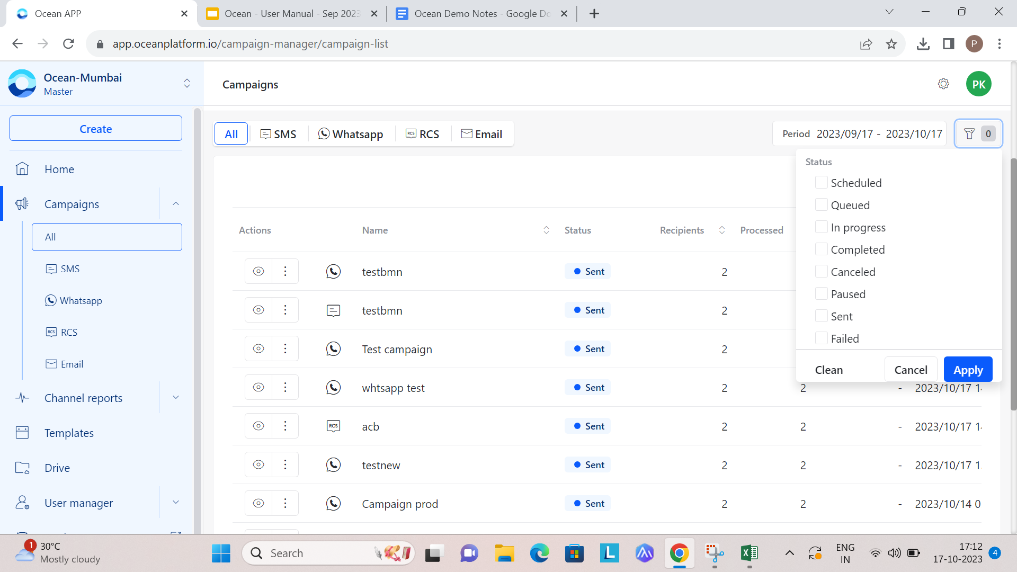1017x572 pixels.
Task: View the first testbmn campaign eye icon
Action: [x=258, y=271]
